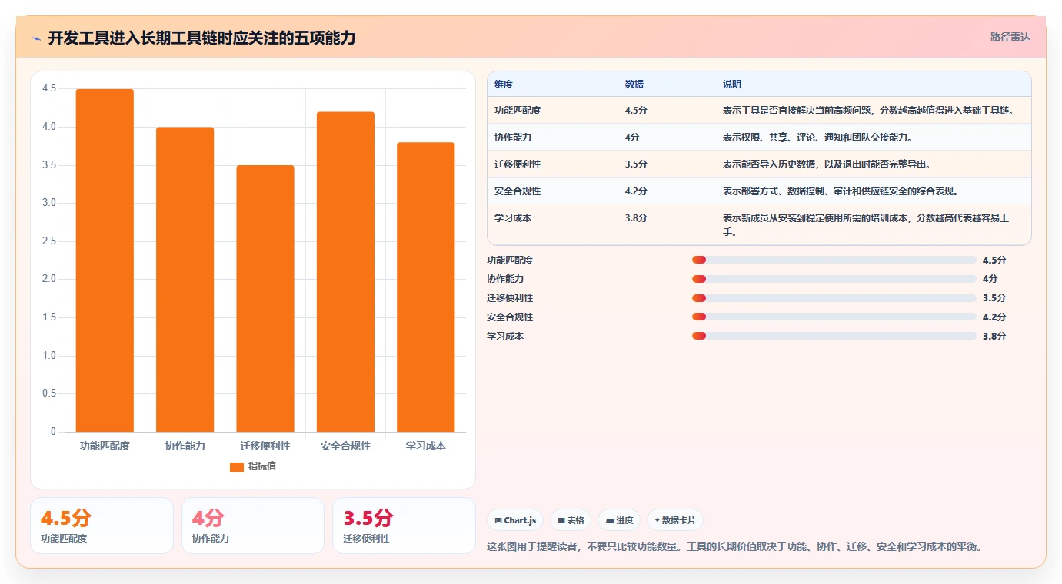Click the 4分 协作能力 data card
This screenshot has width=1062, height=584.
point(253,526)
